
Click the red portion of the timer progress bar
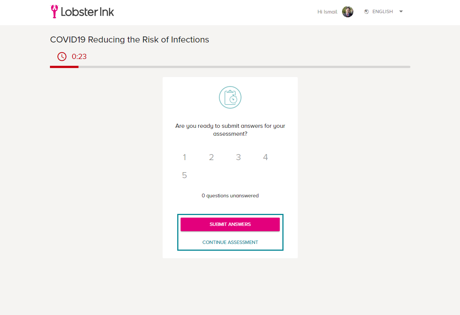tap(64, 67)
